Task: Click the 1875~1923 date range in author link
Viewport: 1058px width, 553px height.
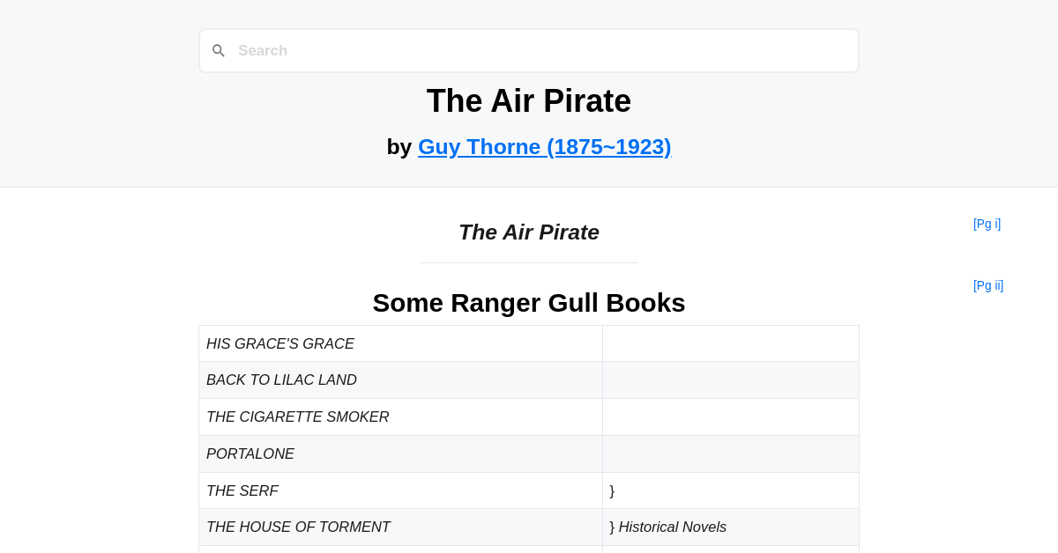Action: tap(608, 146)
